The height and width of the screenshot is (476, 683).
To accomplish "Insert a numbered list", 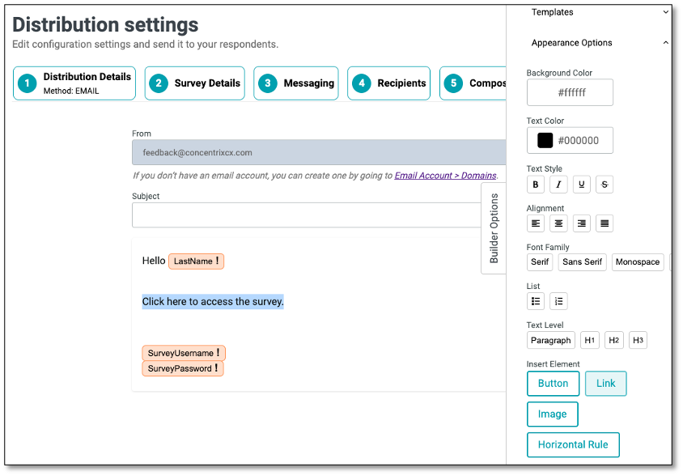I will click(x=558, y=300).
